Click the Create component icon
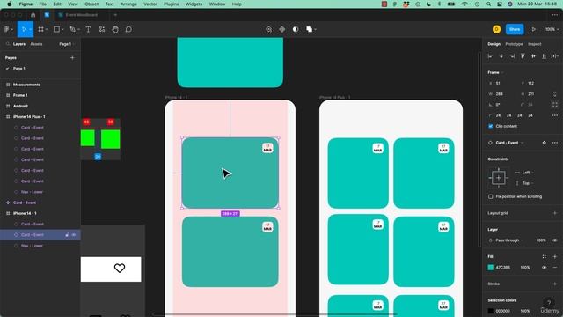The height and width of the screenshot is (317, 563). (x=282, y=29)
